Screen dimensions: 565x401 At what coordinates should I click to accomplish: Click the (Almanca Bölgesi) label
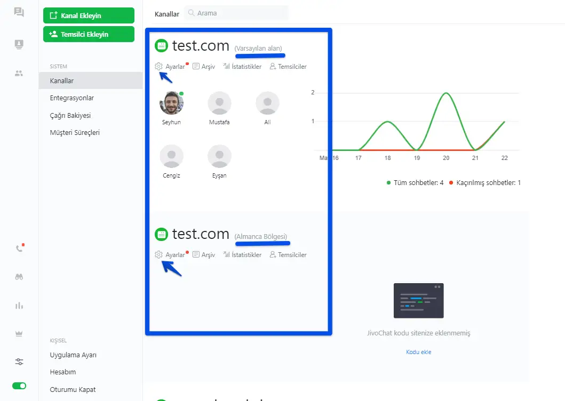261,237
